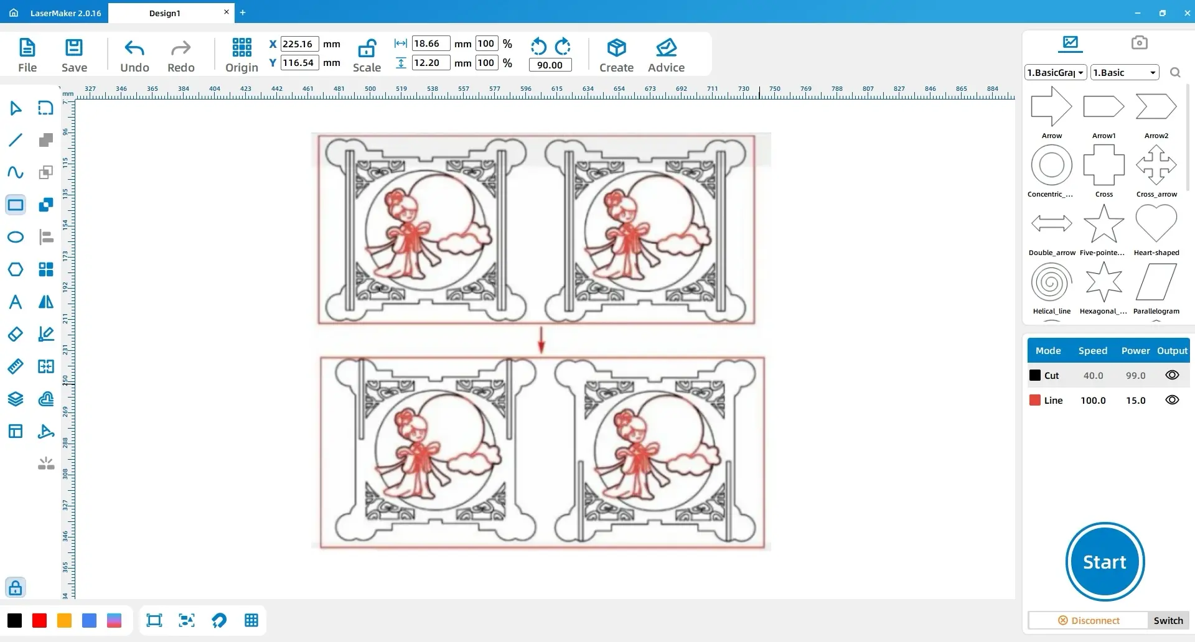
Task: Click the array grid tool
Action: pyautogui.click(x=46, y=269)
